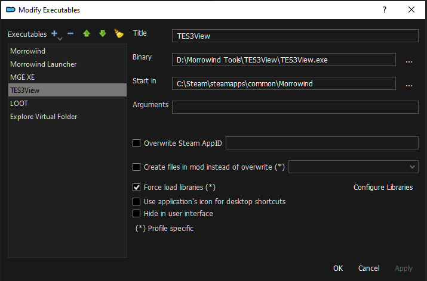Click the add executable plus icon
This screenshot has width=427, height=281.
click(55, 34)
